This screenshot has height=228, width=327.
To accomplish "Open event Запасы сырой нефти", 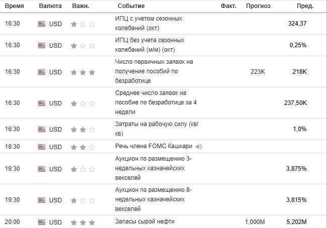I will (145, 222).
